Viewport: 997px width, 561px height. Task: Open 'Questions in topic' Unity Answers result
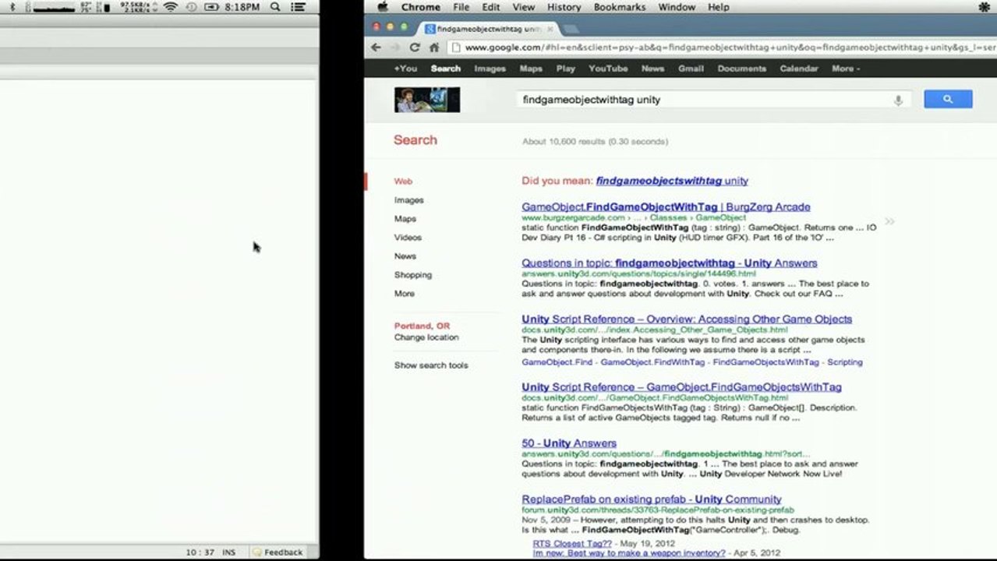[x=670, y=263]
